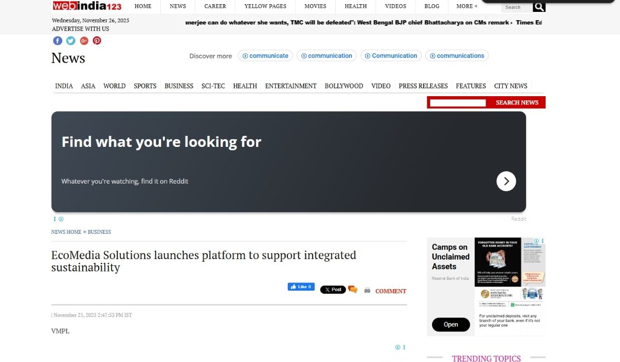Open the orange comment bubbles icon
The height and width of the screenshot is (362, 620).
(352, 290)
